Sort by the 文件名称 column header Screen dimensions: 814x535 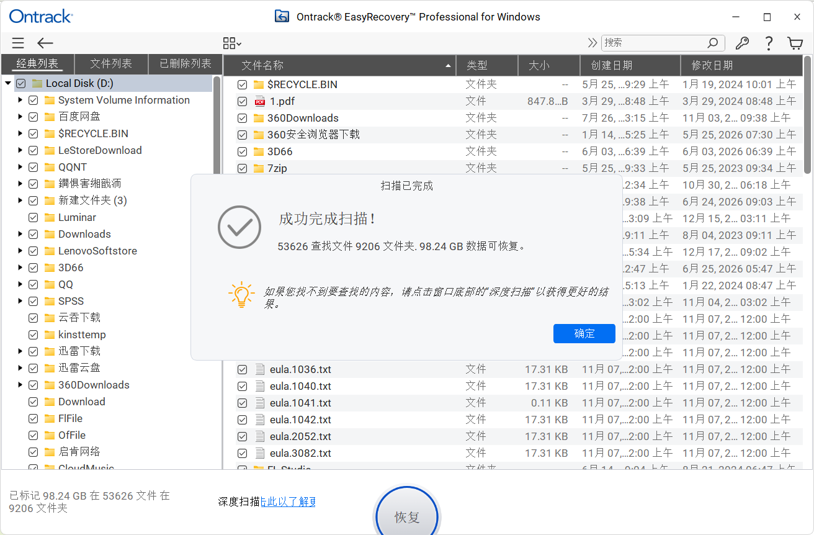click(339, 65)
